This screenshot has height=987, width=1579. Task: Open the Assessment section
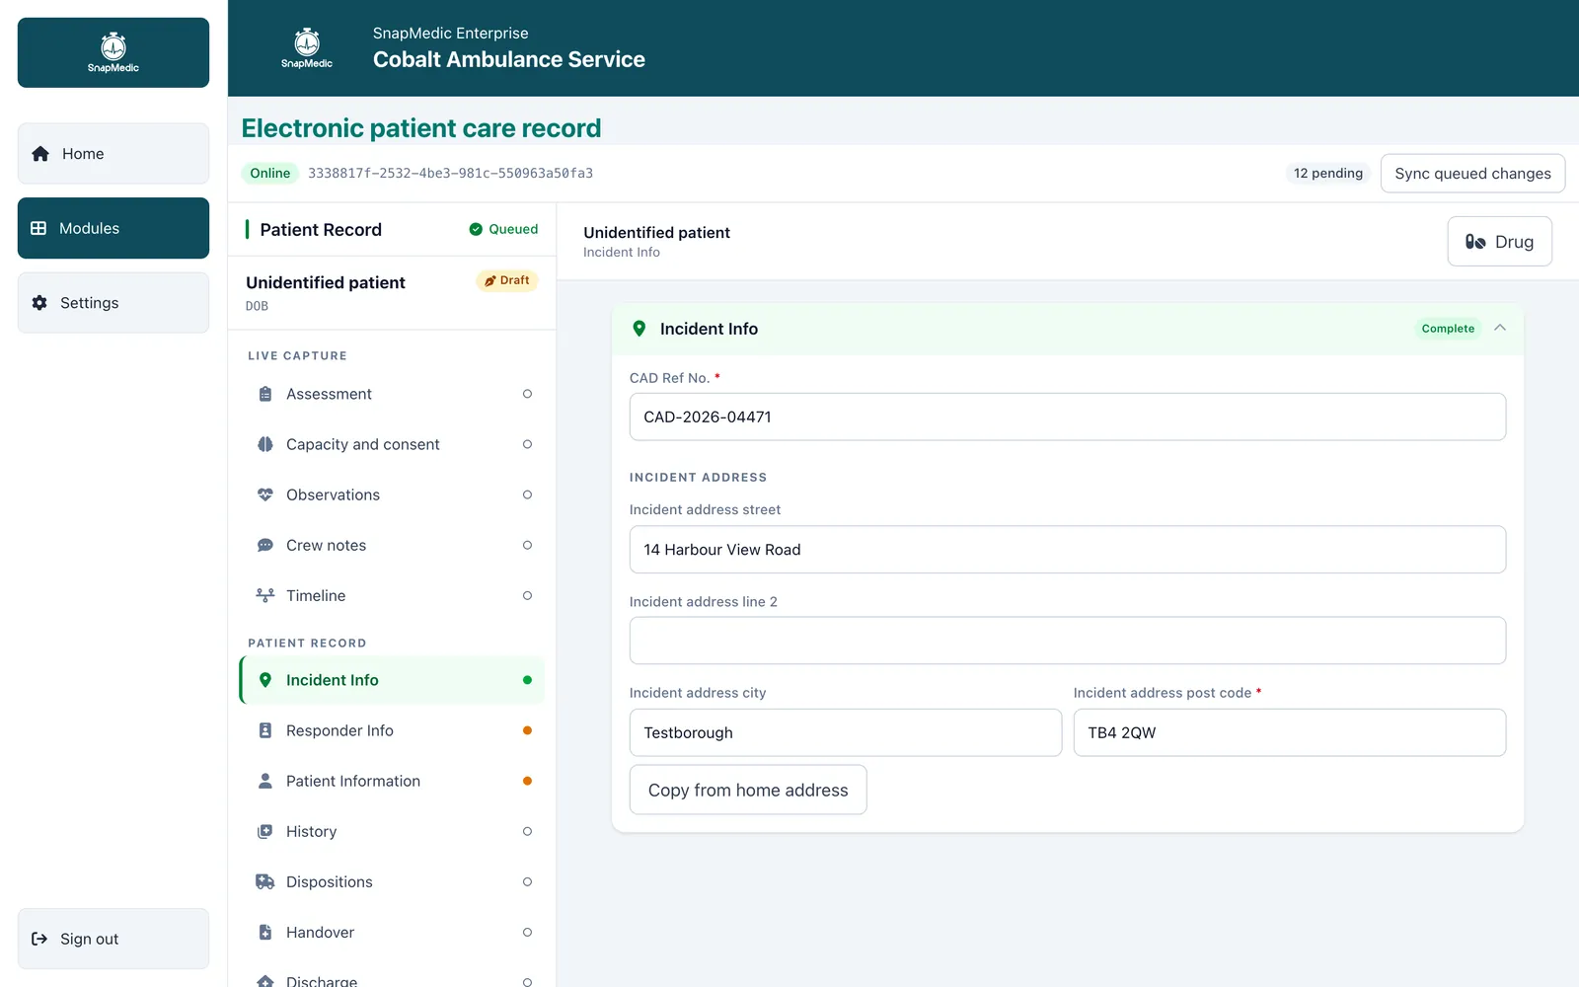tap(393, 394)
